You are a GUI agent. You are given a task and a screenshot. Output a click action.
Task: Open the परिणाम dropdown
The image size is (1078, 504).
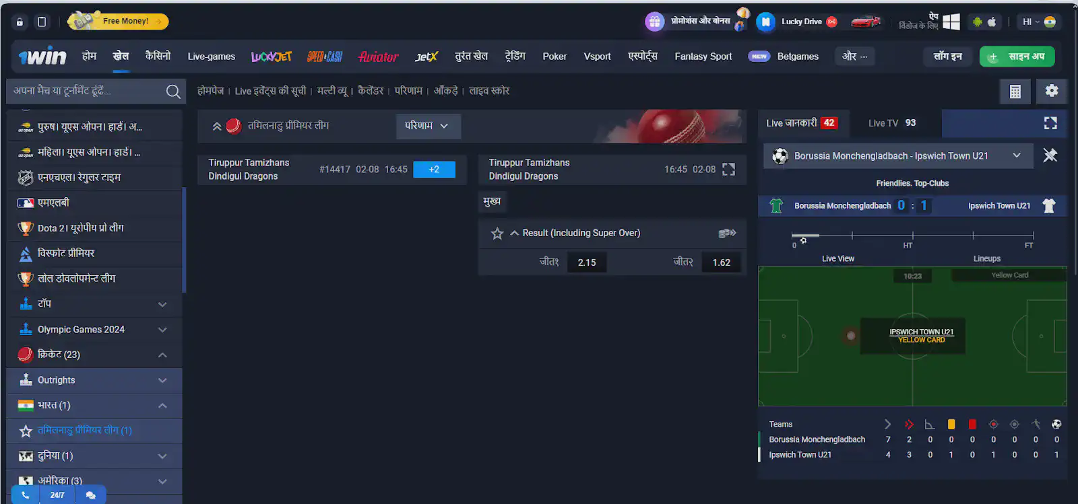tap(428, 126)
